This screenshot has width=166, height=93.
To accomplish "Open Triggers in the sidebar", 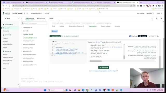I will (5, 38).
